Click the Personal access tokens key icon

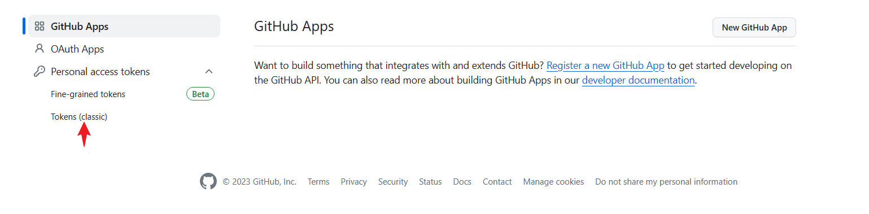(40, 72)
